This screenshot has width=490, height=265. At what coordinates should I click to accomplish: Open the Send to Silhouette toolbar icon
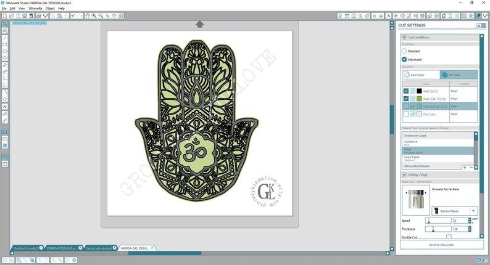click(485, 15)
